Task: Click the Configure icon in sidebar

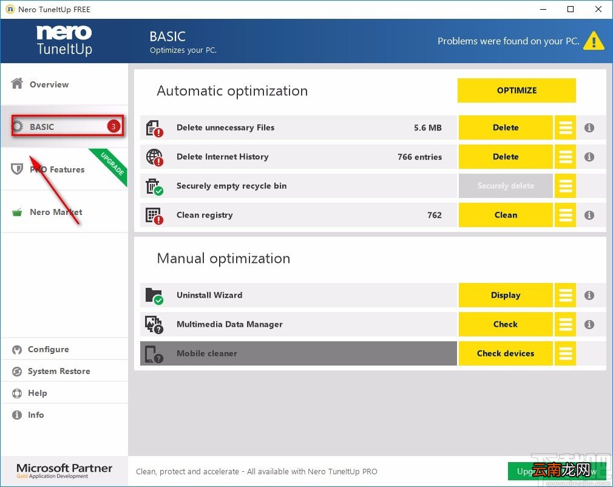Action: tap(17, 350)
